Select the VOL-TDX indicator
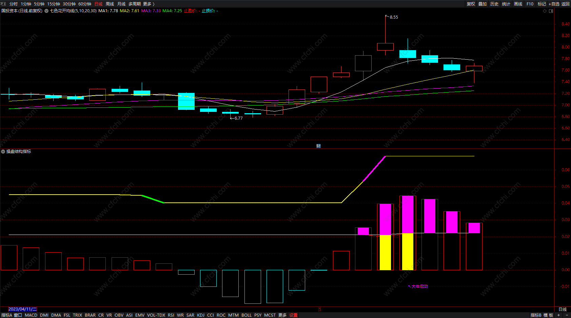 point(156,315)
